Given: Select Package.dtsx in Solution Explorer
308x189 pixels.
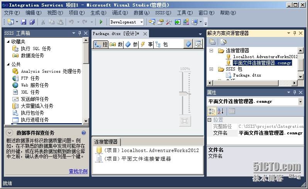Looking at the screenshot, I should pos(247,75).
